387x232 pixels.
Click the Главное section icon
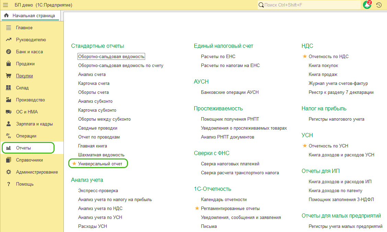pos(9,28)
